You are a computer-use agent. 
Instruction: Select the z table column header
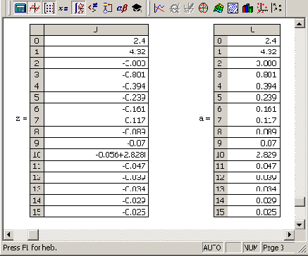pos(96,30)
